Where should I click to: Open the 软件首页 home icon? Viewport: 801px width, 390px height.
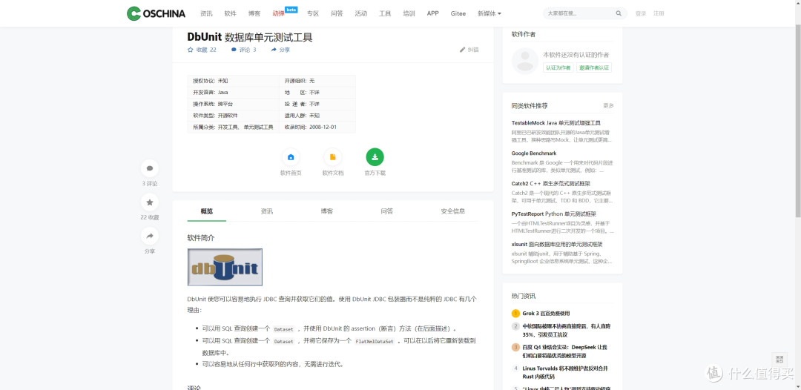(291, 157)
